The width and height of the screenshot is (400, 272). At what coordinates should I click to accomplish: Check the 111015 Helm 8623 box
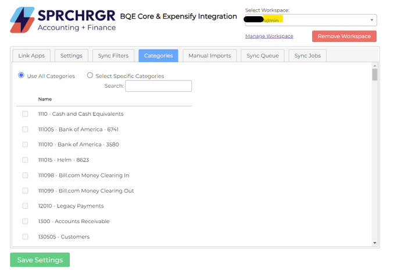pyautogui.click(x=25, y=160)
